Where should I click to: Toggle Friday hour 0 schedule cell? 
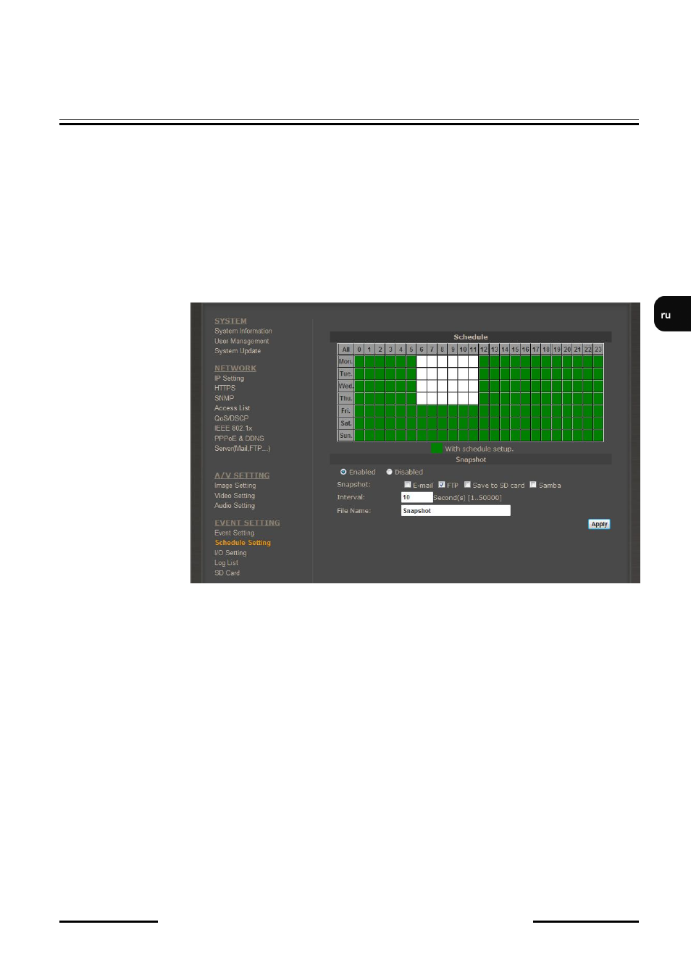[359, 410]
